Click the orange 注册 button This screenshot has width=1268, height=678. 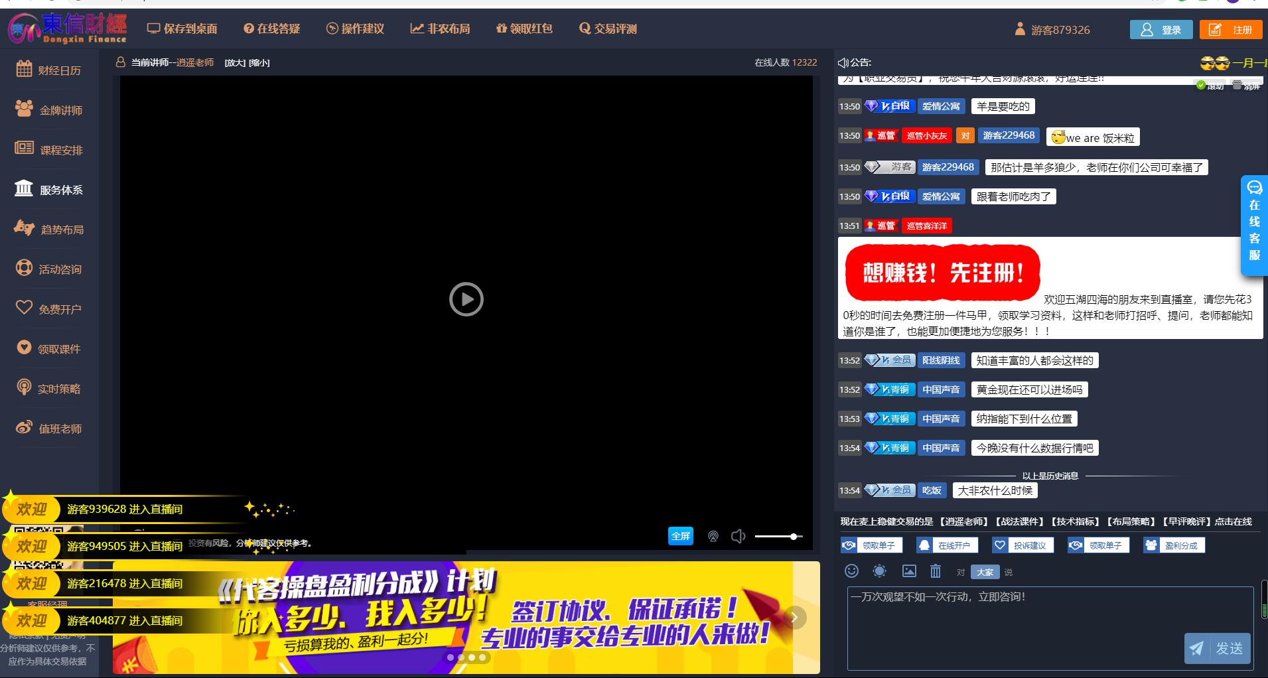[1231, 30]
